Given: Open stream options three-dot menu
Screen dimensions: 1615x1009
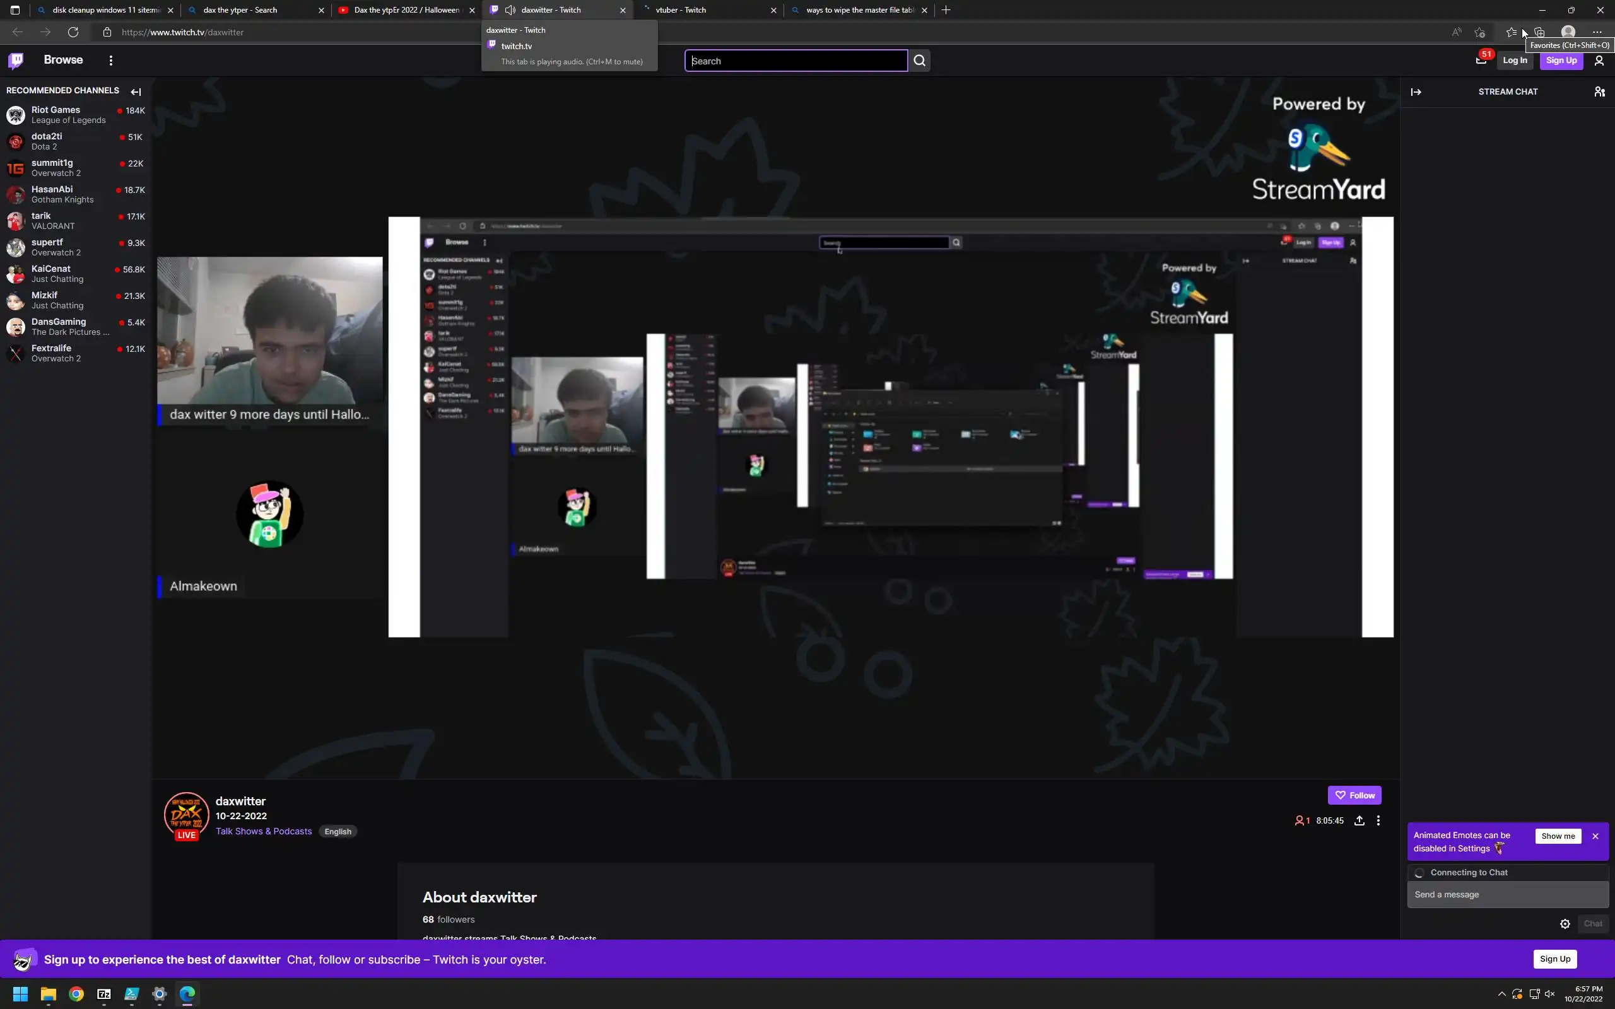Looking at the screenshot, I should pos(1378,821).
